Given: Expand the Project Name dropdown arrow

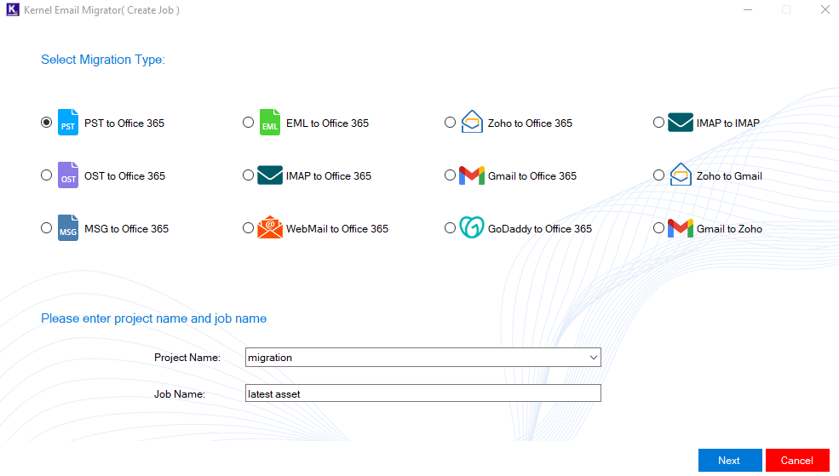Looking at the screenshot, I should coord(593,358).
